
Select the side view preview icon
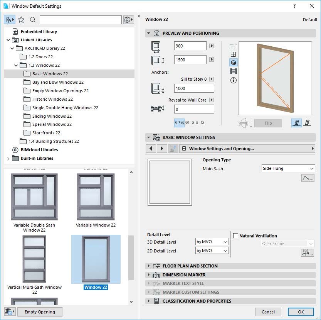[234, 46]
